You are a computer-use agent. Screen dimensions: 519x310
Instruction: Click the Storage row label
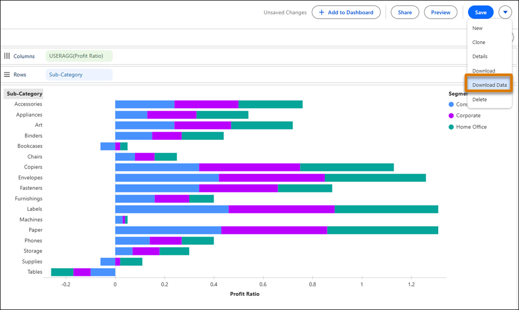(33, 251)
